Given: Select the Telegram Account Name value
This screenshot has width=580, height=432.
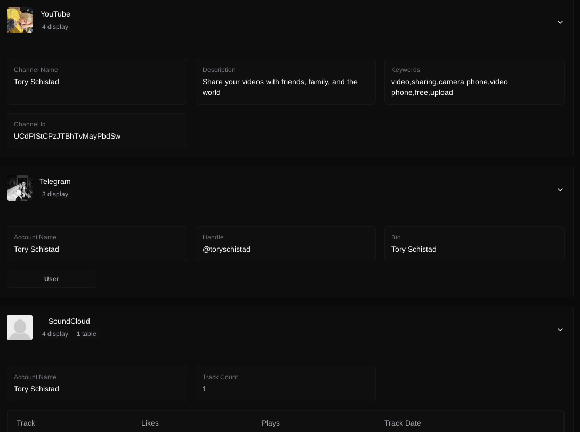Looking at the screenshot, I should click(36, 249).
